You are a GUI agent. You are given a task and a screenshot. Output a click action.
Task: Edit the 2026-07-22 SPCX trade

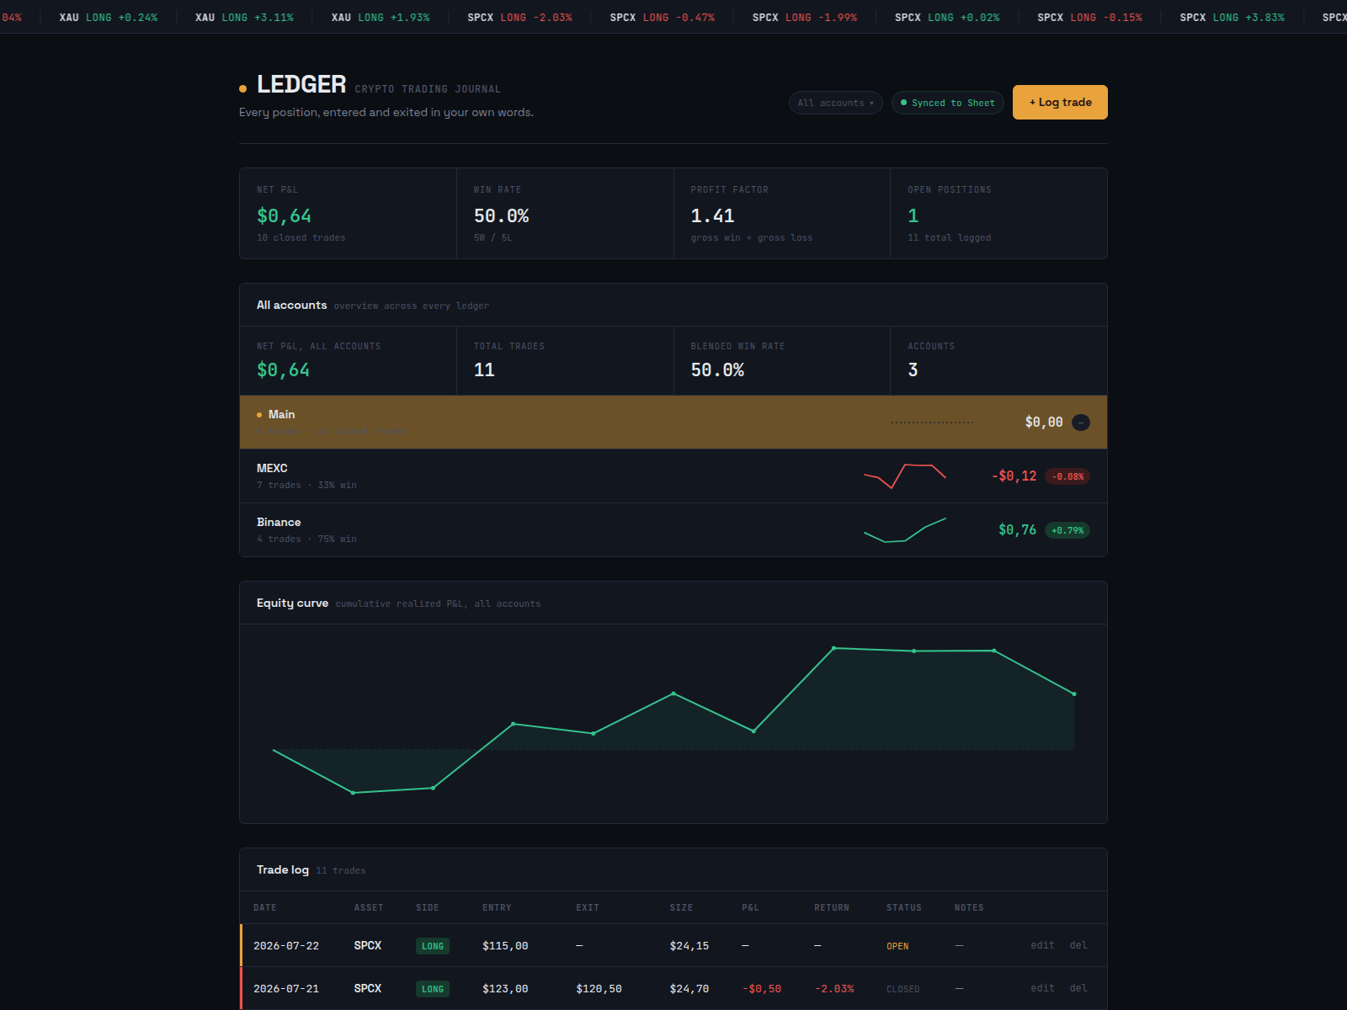[1042, 945]
